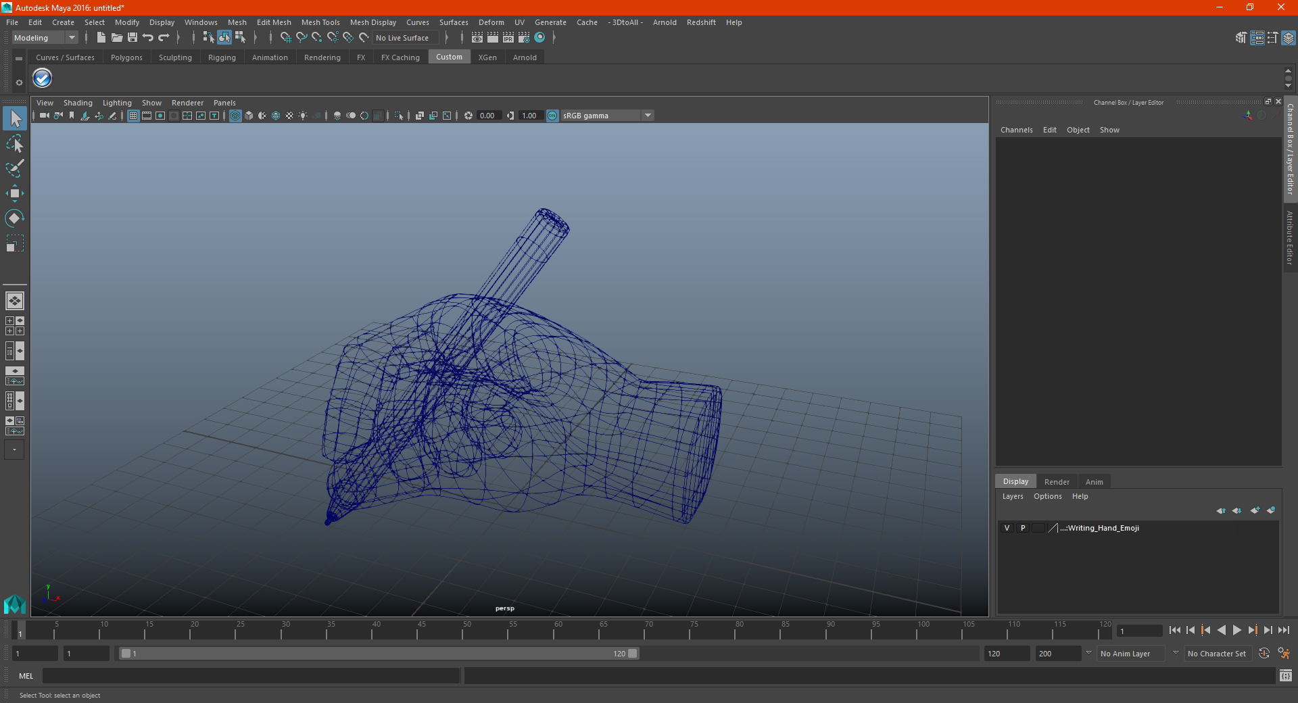
Task: Toggle color management ON button
Action: point(552,116)
